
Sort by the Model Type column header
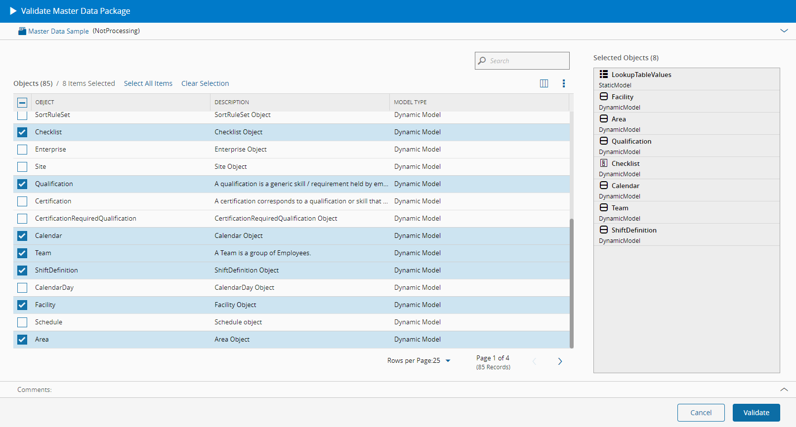[x=410, y=102]
